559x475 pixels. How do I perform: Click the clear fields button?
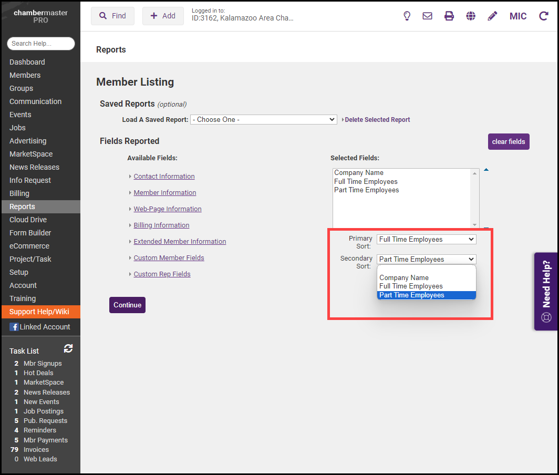point(508,142)
